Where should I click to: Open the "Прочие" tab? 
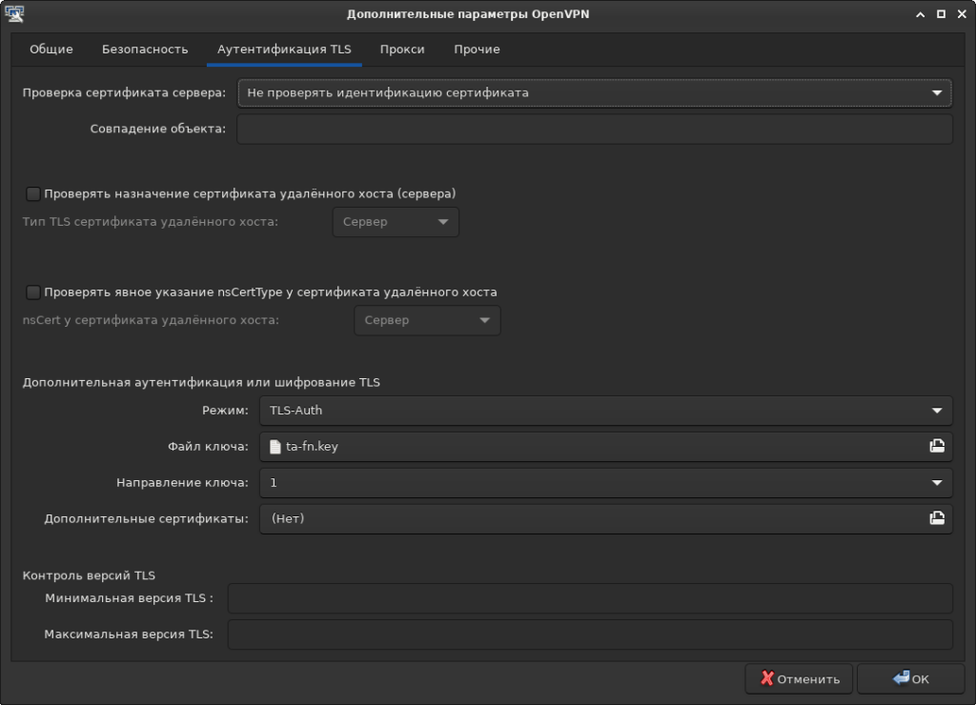[478, 49]
